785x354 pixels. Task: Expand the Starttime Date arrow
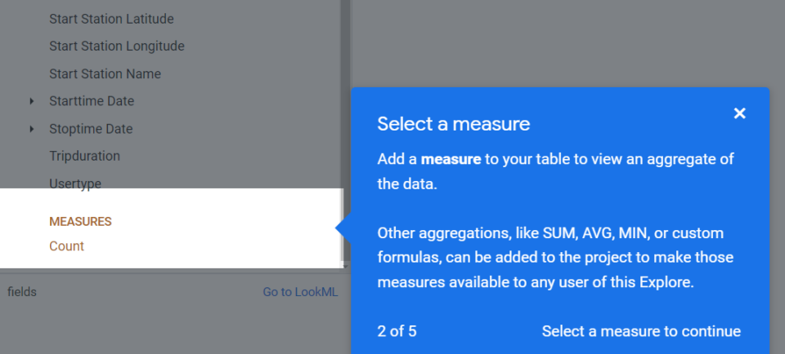pyautogui.click(x=32, y=101)
